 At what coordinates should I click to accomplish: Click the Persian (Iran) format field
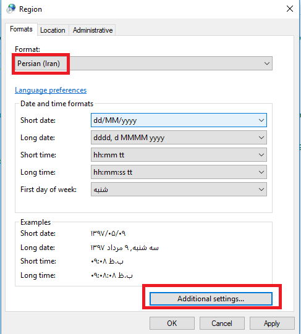143,63
